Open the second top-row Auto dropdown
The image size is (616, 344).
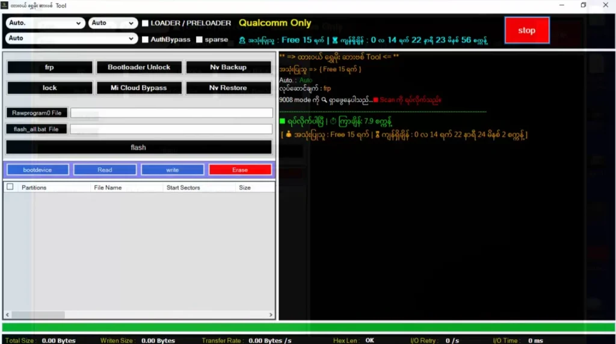pyautogui.click(x=112, y=23)
